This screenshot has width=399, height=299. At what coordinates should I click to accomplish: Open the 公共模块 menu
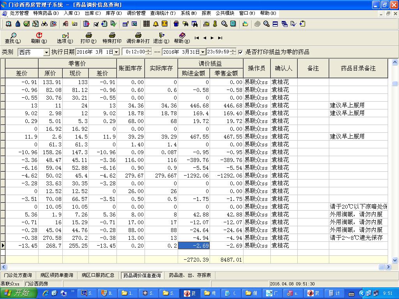tap(225, 13)
